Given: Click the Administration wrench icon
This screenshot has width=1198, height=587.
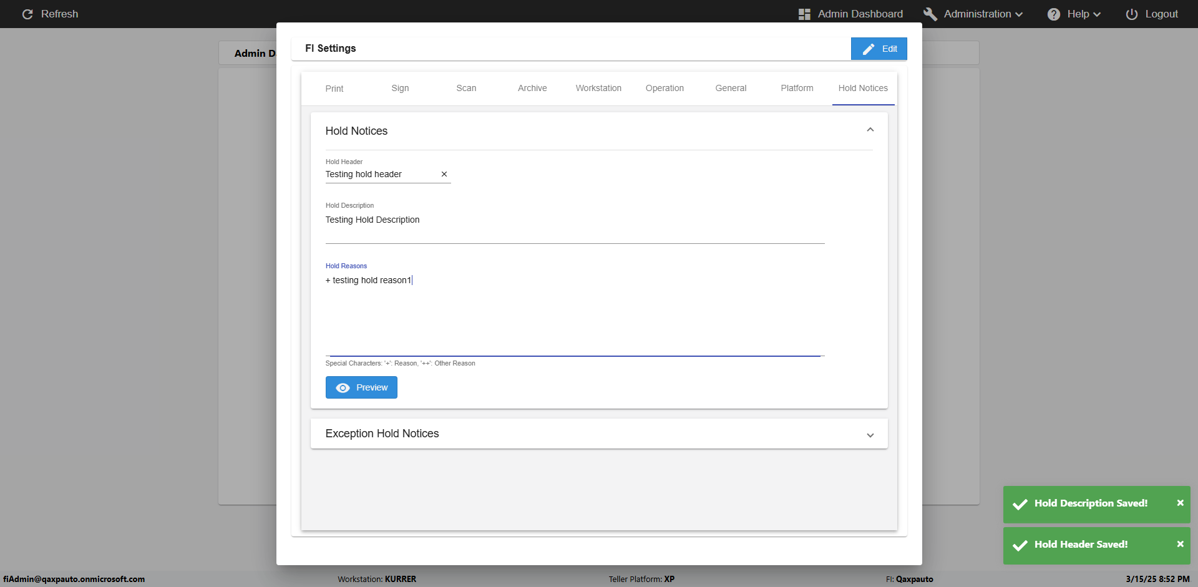Looking at the screenshot, I should (x=930, y=14).
